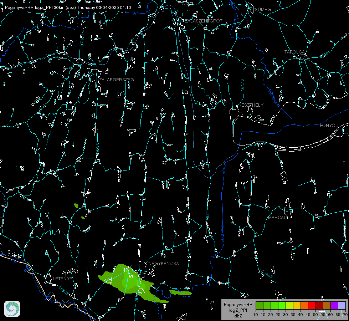This screenshot has width=349, height=321.
Task: Click the Zala river label
Action: 224,168
